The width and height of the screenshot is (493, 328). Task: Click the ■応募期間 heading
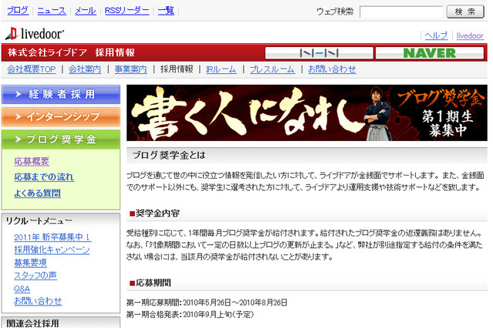pyautogui.click(x=150, y=283)
